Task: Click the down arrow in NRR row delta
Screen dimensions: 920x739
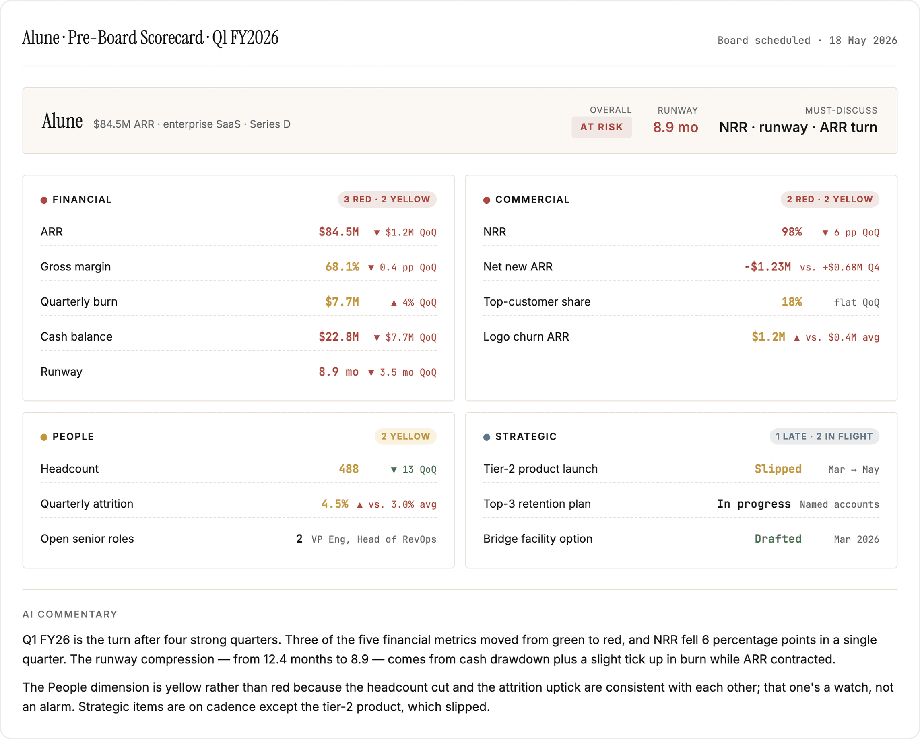Action: coord(825,233)
